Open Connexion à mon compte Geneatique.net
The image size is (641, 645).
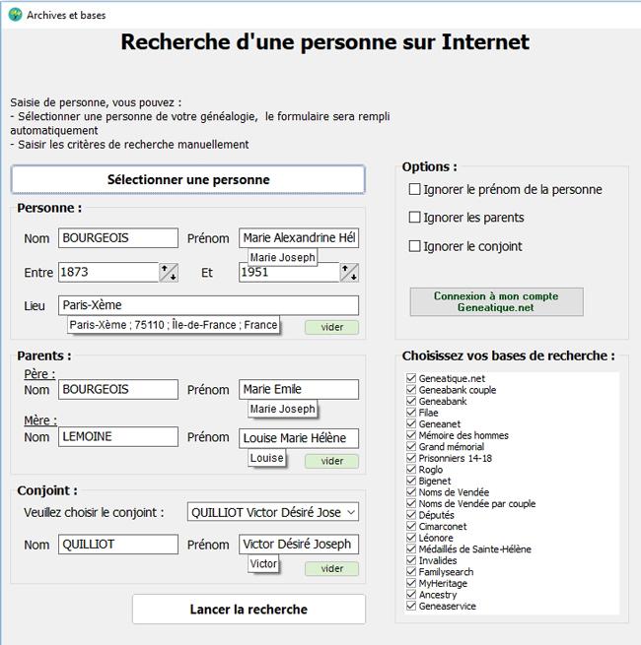click(x=496, y=301)
